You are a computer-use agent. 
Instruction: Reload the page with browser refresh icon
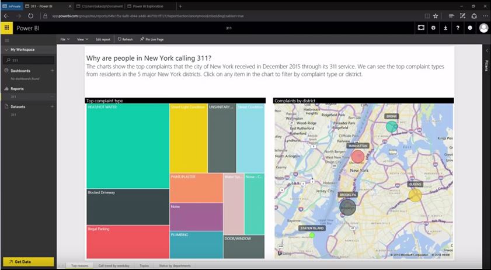click(31, 16)
